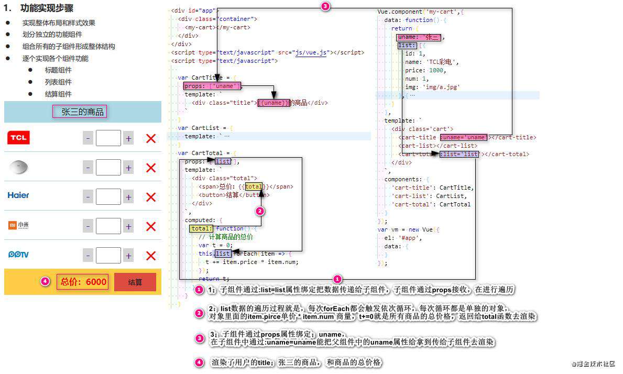This screenshot has height=374, width=623.
Task: Click the mouse product image
Action: 18,167
